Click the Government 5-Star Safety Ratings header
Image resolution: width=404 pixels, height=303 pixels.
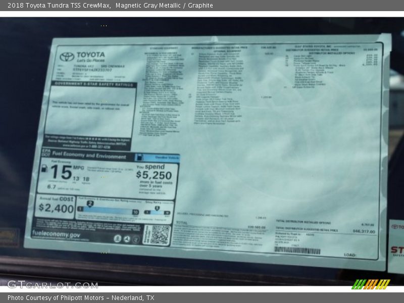pos(94,84)
